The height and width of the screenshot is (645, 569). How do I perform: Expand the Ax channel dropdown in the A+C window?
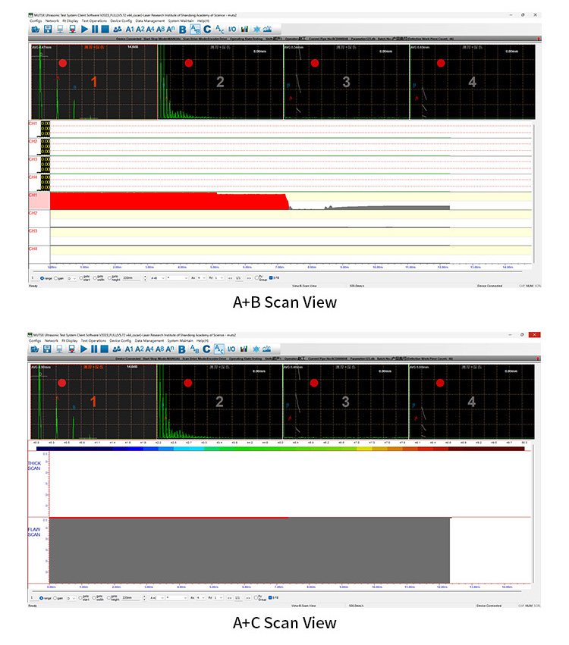(x=197, y=598)
